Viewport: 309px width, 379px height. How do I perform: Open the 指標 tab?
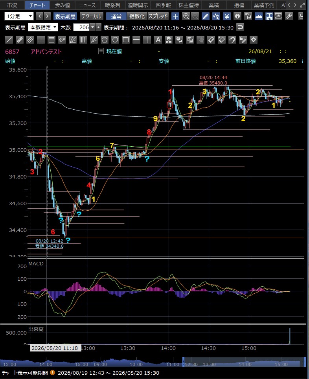(239, 5)
